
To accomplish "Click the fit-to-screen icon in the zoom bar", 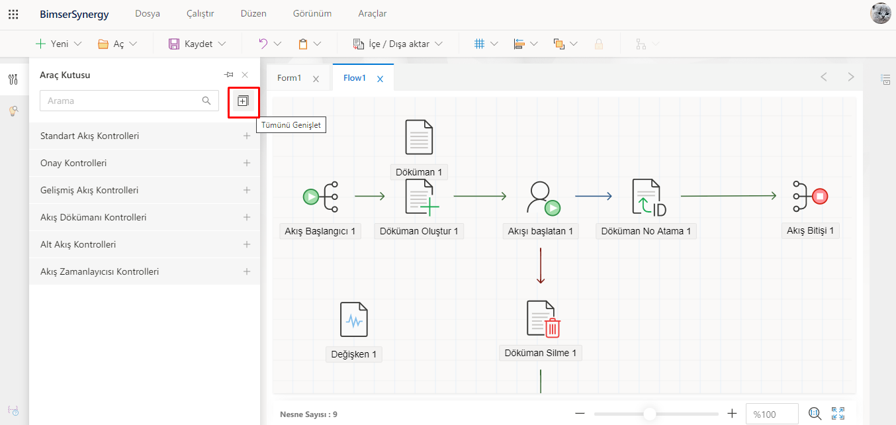I will pyautogui.click(x=838, y=414).
